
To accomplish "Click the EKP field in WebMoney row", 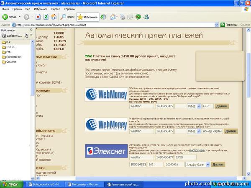I will [208, 106].
